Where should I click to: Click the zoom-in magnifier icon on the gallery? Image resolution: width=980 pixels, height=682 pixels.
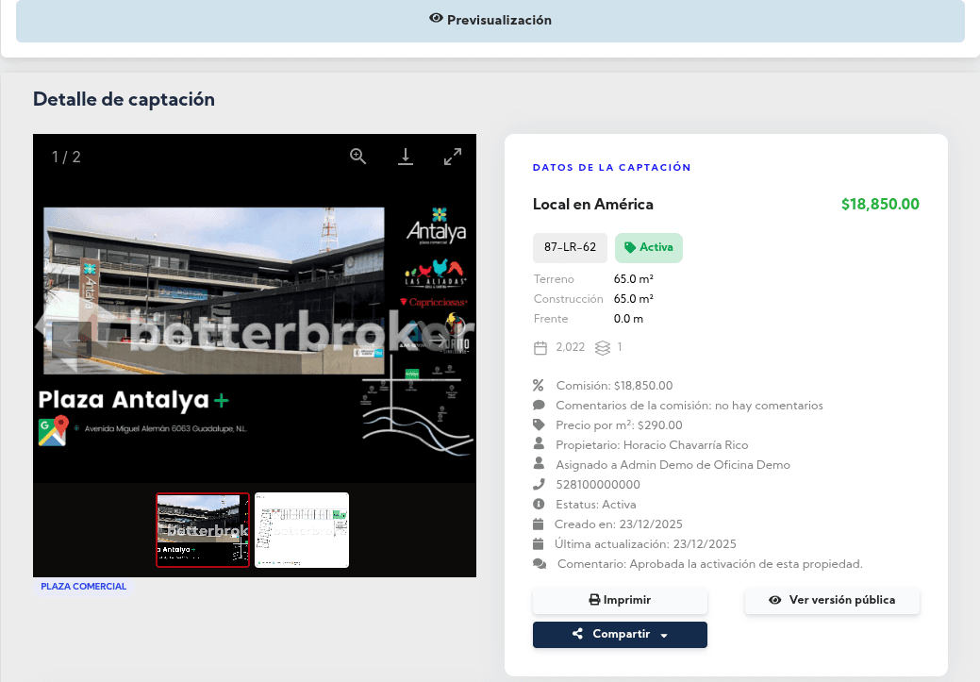[358, 157]
